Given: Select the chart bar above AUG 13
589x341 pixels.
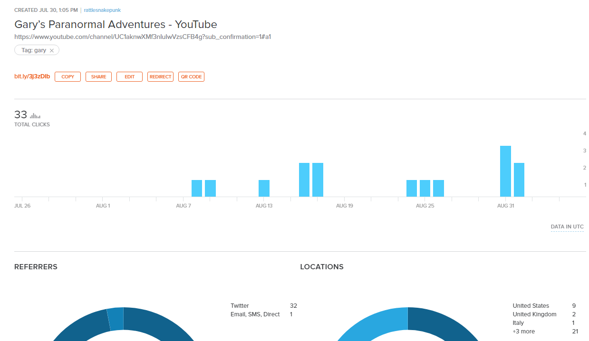Looking at the screenshot, I should point(264,188).
